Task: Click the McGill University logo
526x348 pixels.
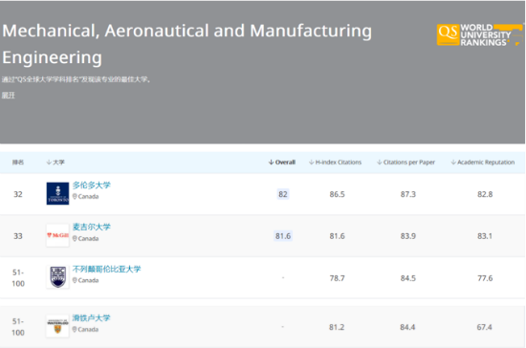Action: (x=57, y=235)
